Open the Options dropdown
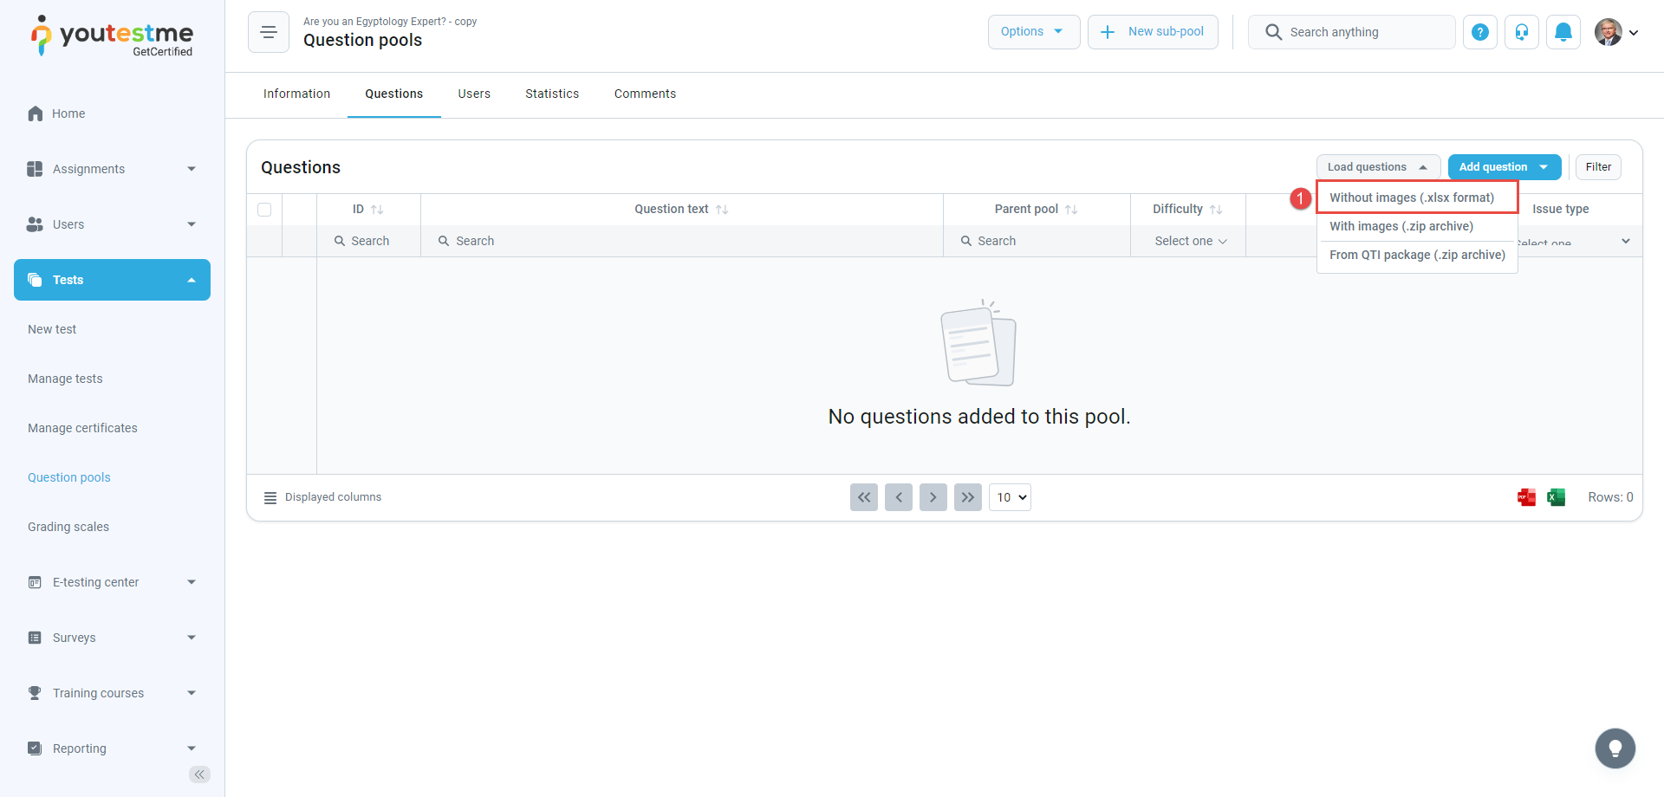1664x797 pixels. click(x=1033, y=32)
